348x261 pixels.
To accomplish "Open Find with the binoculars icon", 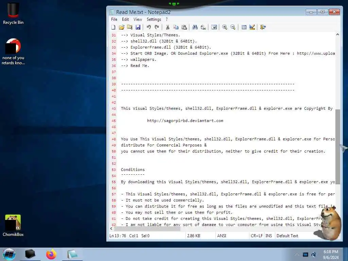I will [x=195, y=27].
